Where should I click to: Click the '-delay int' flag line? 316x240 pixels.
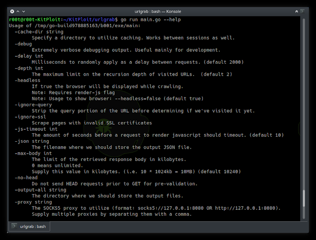pos(29,56)
